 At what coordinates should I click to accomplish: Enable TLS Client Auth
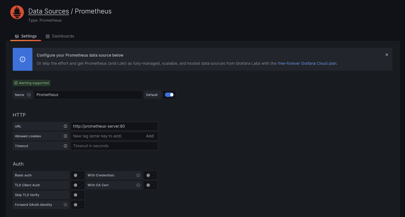click(77, 185)
